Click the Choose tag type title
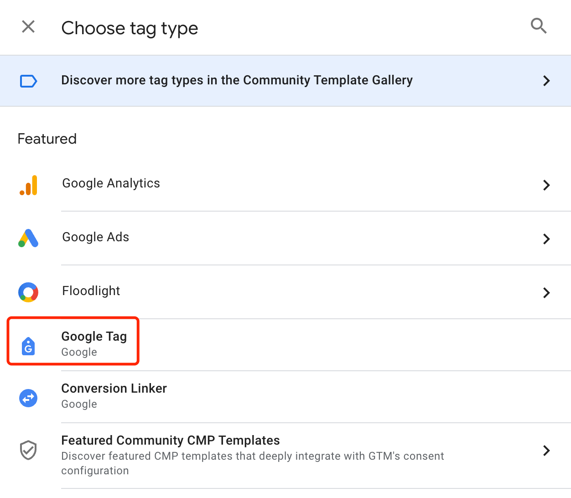This screenshot has height=498, width=571. pyautogui.click(x=130, y=28)
